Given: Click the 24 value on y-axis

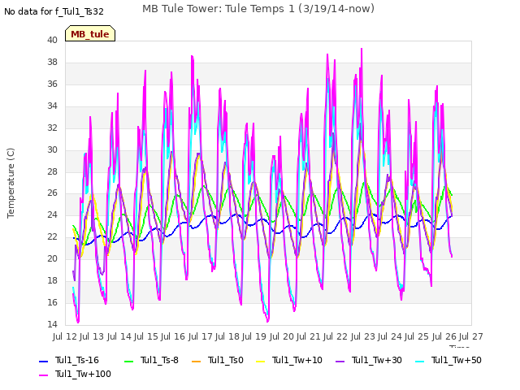Looking at the screenshot, I should click(x=52, y=214).
